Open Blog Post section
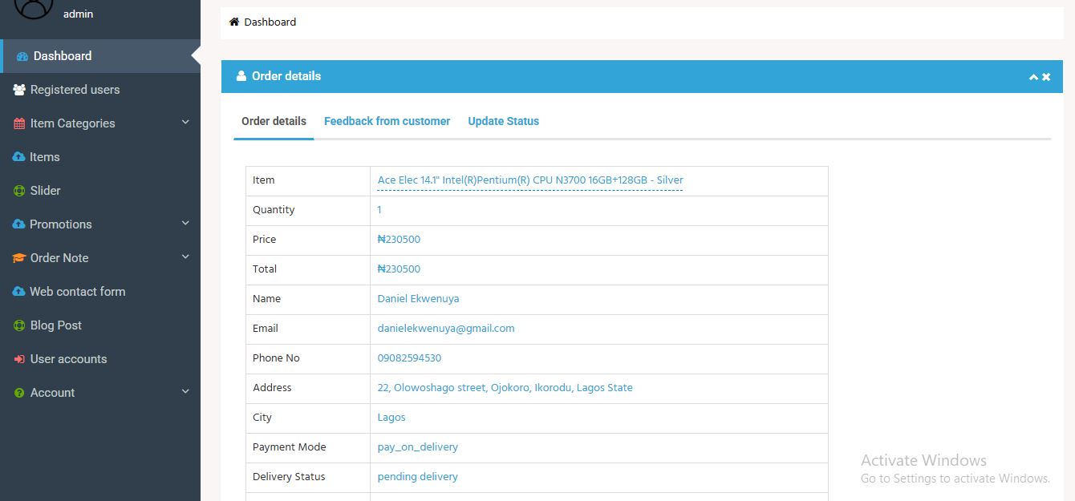This screenshot has width=1075, height=501. [100, 325]
